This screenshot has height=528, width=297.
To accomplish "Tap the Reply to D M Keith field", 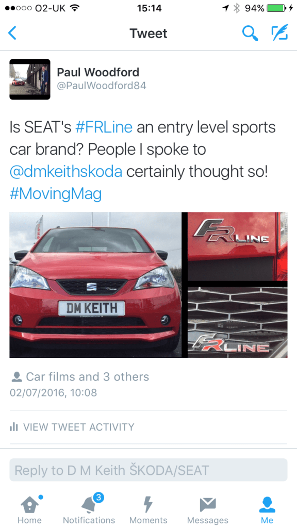I will click(148, 470).
